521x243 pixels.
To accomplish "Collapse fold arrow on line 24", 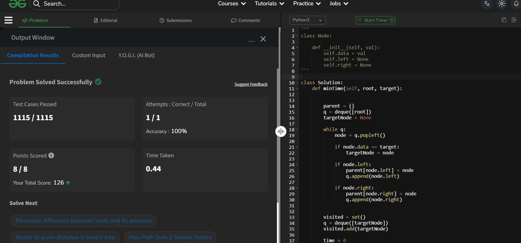I will (298, 164).
